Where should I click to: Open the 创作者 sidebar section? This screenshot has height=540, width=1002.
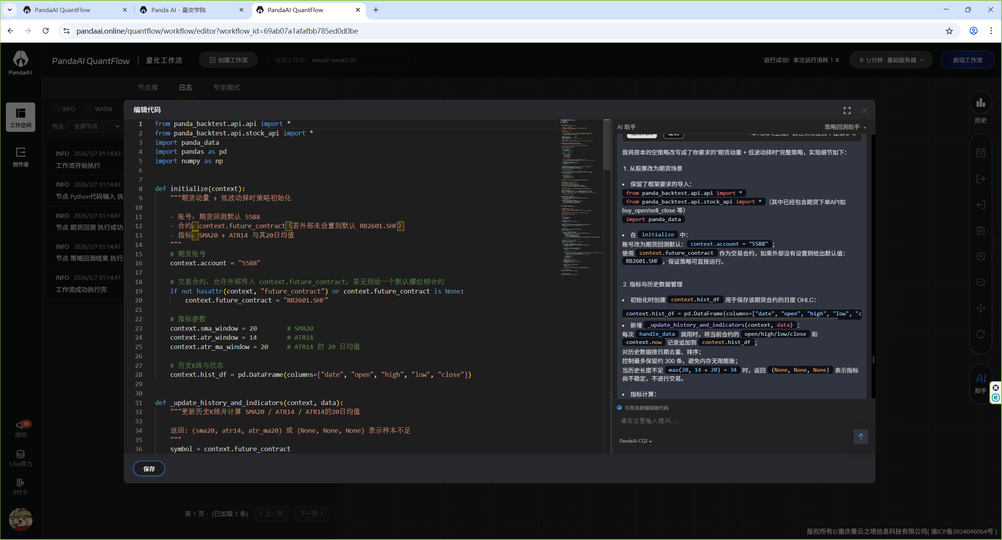point(20,157)
